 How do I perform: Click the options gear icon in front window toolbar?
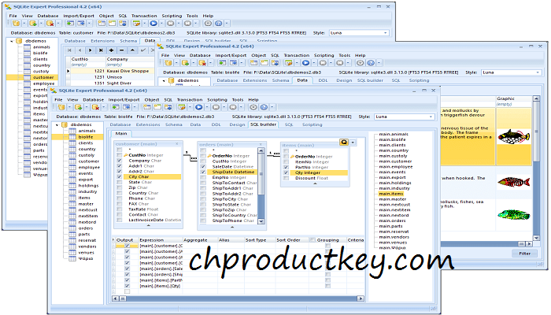pos(253,107)
